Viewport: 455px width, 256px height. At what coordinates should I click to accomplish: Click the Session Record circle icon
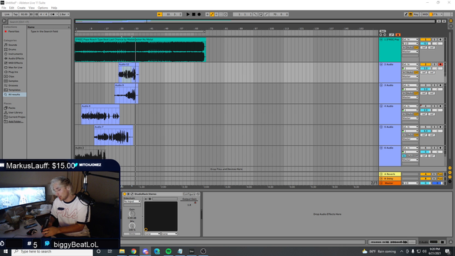click(225, 14)
